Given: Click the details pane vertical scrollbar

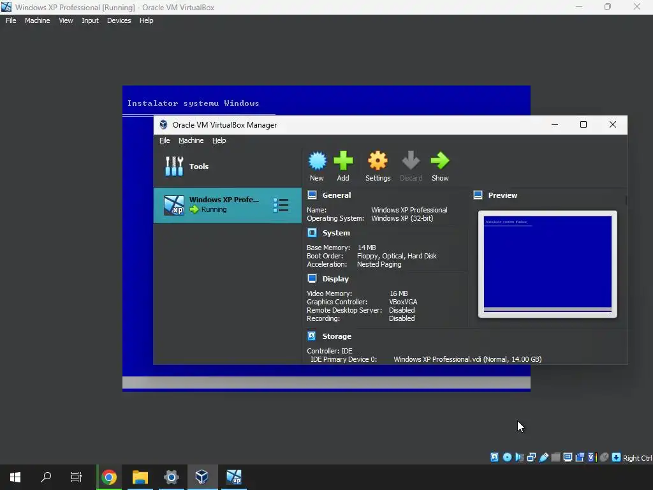Looking at the screenshot, I should pyautogui.click(x=626, y=200).
